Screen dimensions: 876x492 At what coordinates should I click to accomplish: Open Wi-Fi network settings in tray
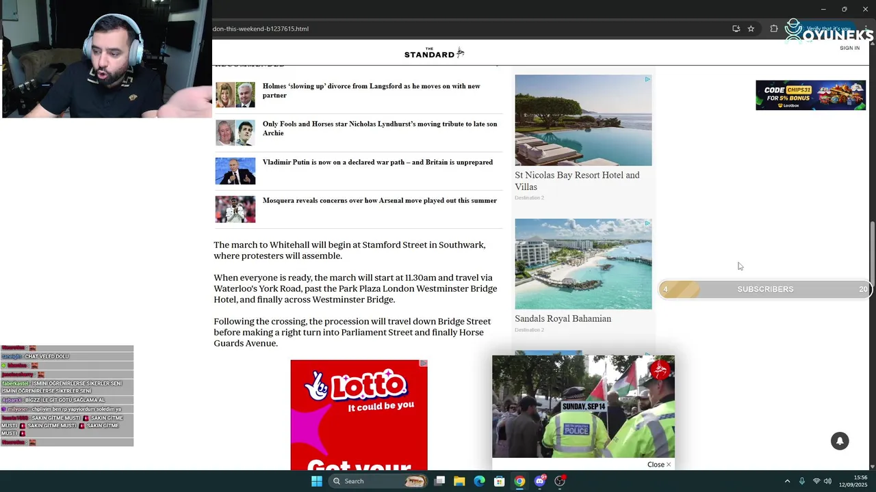[x=816, y=481]
